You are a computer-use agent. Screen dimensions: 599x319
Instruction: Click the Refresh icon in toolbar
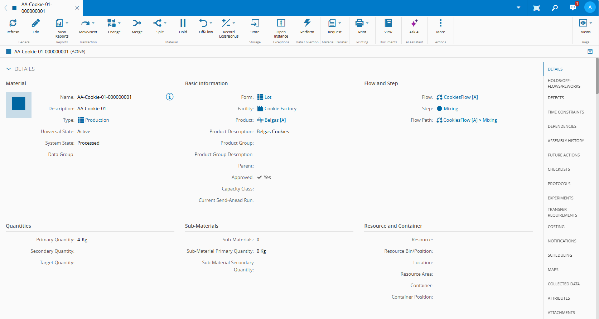13,23
